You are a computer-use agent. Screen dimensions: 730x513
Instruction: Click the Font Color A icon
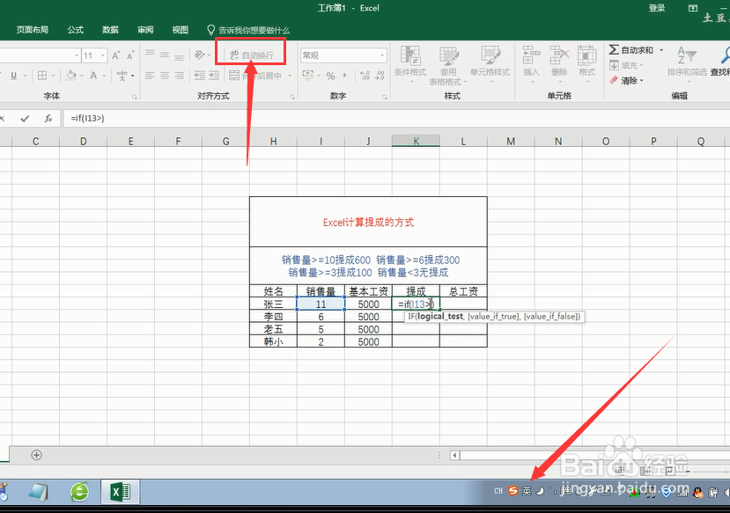[x=93, y=76]
